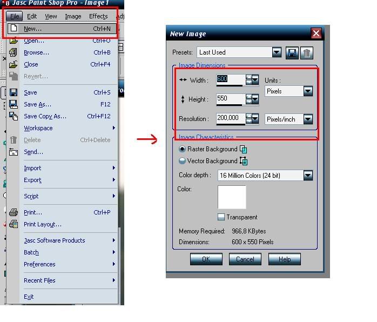The image size is (377, 322).
Task: Expand the Import submenu
Action: click(114, 168)
